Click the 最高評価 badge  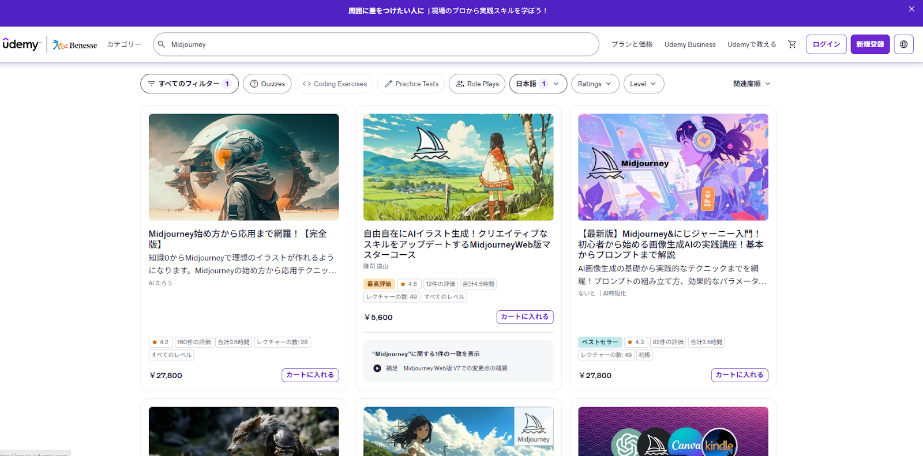tap(379, 284)
